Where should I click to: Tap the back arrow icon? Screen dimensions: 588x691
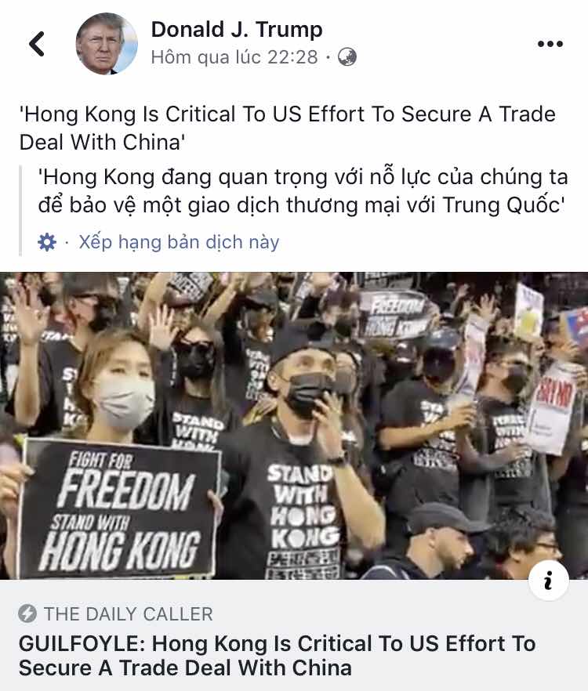click(x=37, y=44)
